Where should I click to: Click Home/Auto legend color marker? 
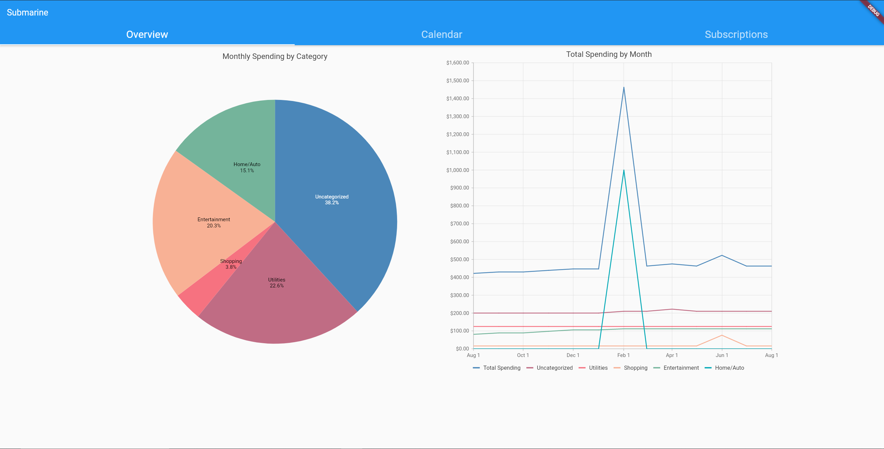[708, 368]
